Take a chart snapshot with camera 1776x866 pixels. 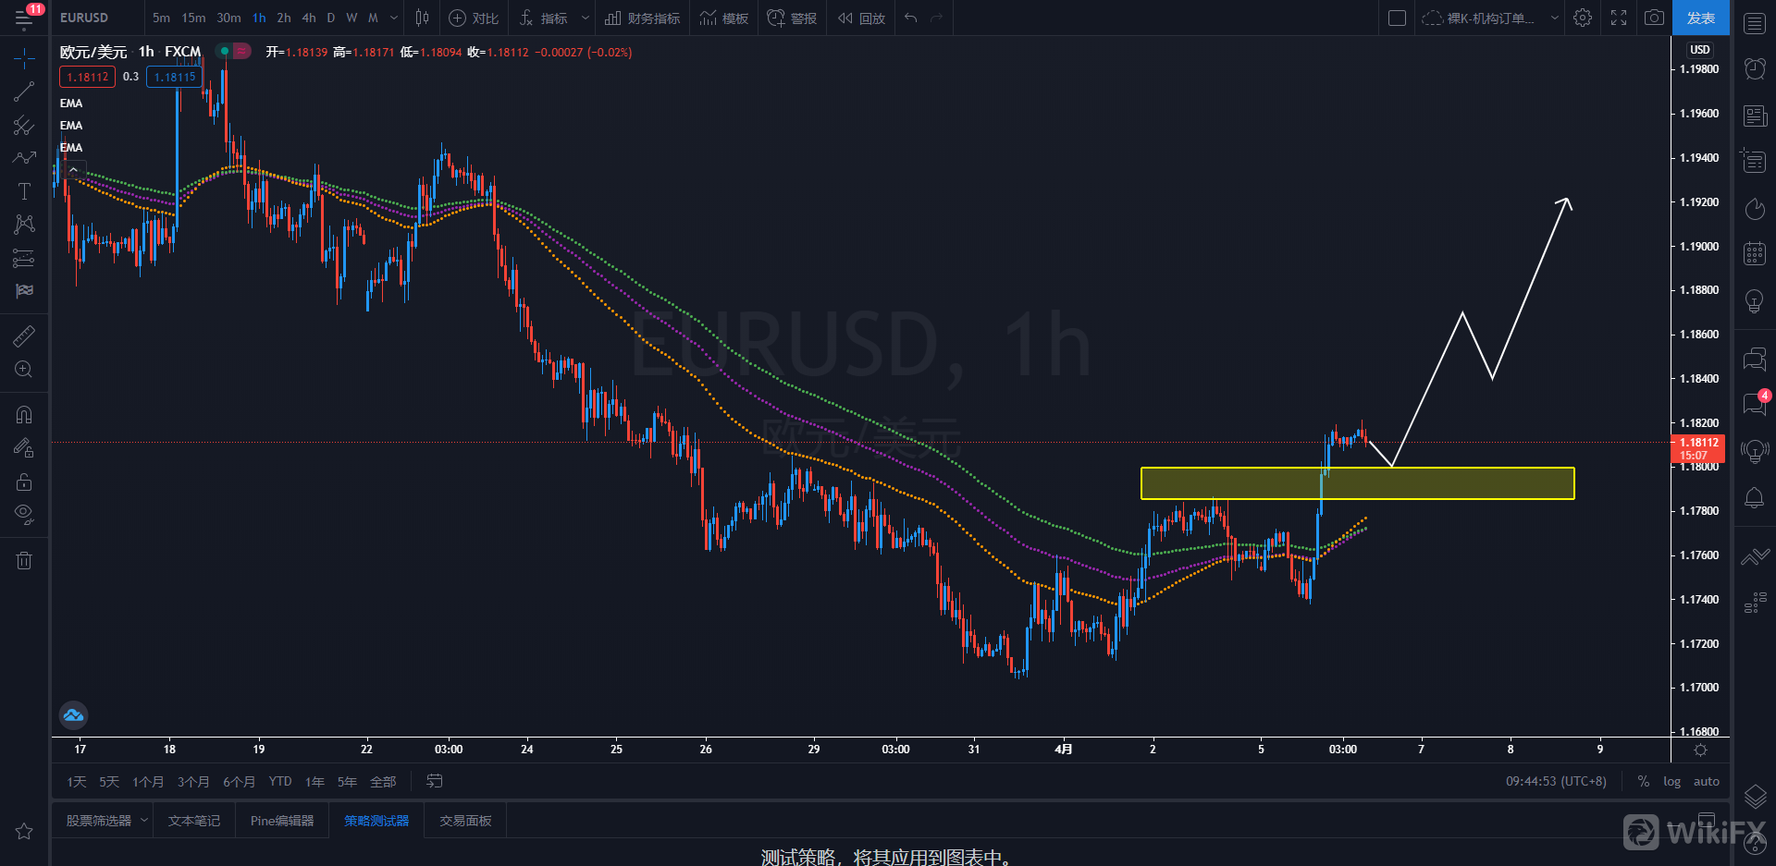tap(1655, 18)
